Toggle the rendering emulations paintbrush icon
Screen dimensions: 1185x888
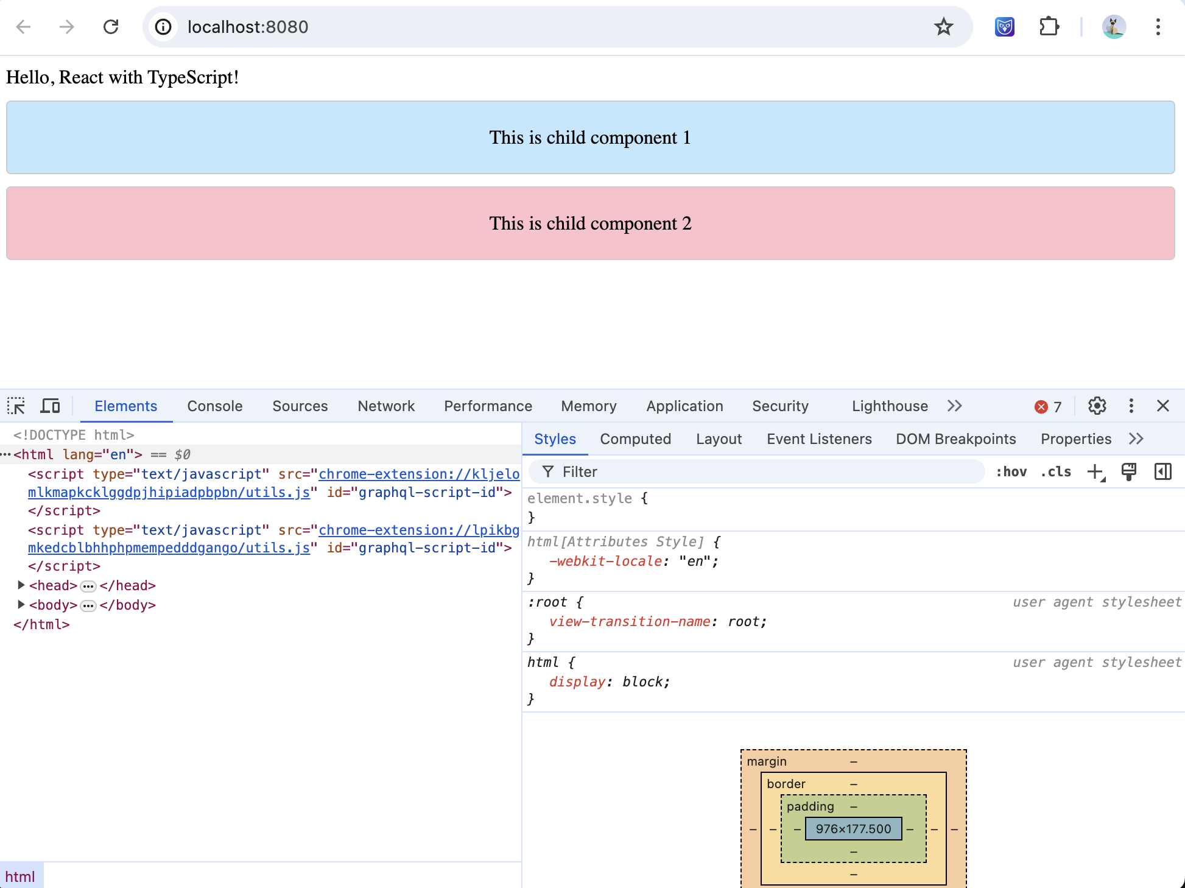point(1128,472)
